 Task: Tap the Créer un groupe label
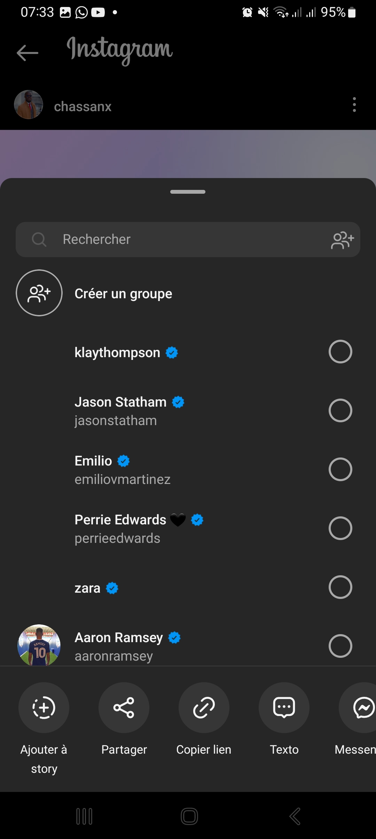(123, 294)
